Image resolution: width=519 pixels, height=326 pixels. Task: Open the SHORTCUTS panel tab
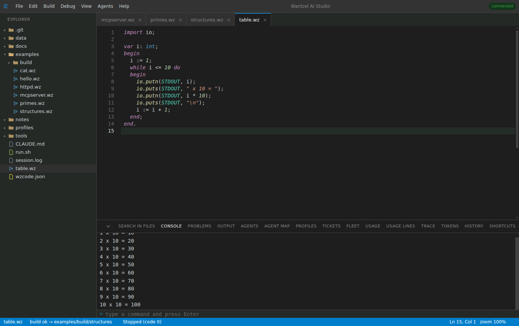pyautogui.click(x=502, y=226)
